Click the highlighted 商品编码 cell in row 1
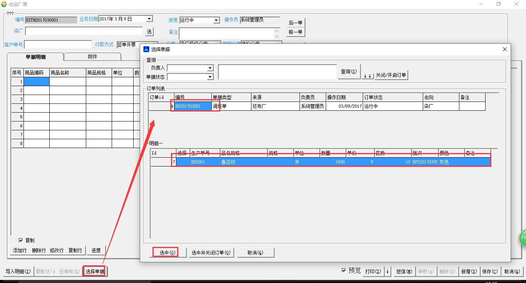The image size is (526, 283). coord(37,82)
